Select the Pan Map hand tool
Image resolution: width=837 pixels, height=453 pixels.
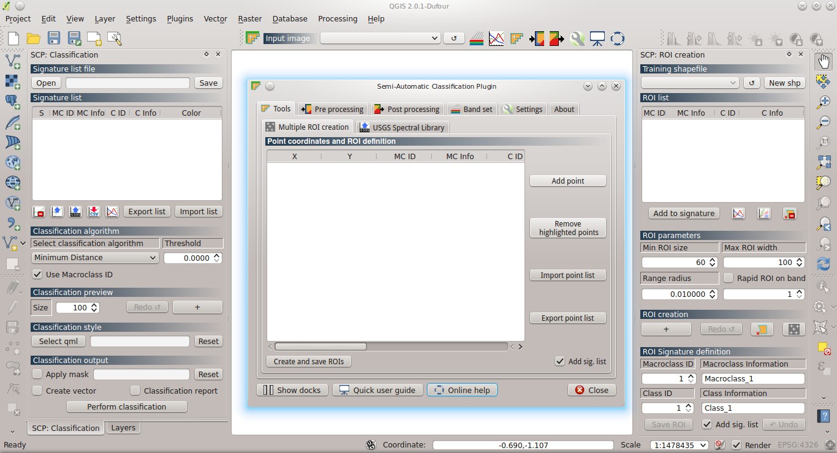pos(823,61)
